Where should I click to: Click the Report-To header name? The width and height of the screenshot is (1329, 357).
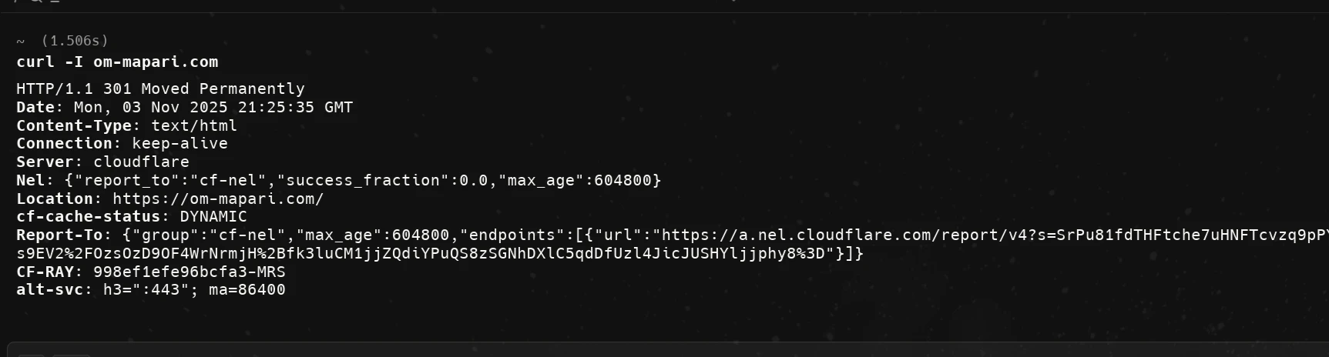coord(59,235)
